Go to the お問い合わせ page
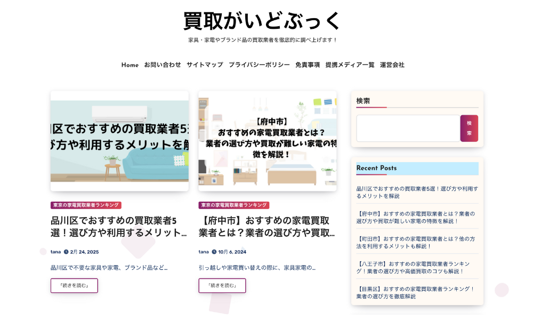The width and height of the screenshot is (533, 320). click(x=163, y=65)
